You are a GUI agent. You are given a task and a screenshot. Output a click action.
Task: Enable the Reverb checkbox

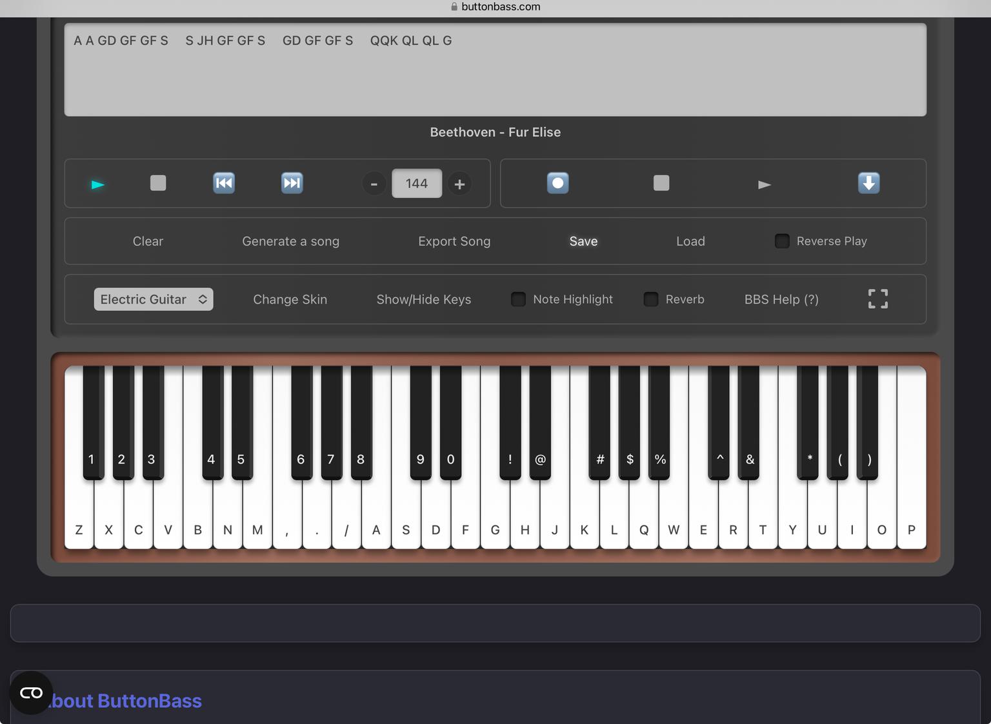pos(651,299)
